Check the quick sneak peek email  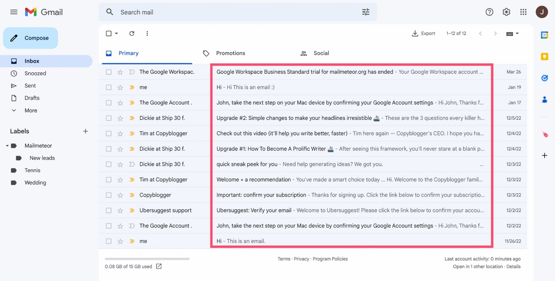pyautogui.click(x=109, y=164)
